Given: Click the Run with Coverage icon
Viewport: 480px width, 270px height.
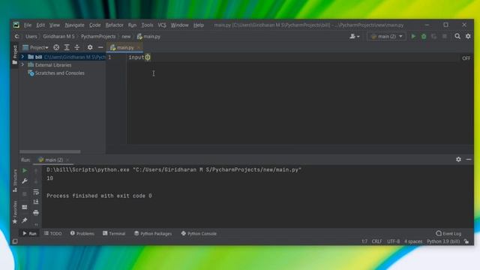Looking at the screenshot, I should [434, 37].
